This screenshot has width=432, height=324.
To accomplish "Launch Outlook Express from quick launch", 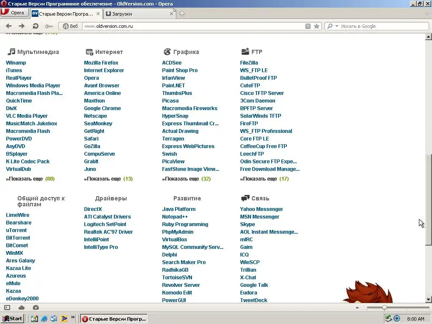I will pos(54,319).
